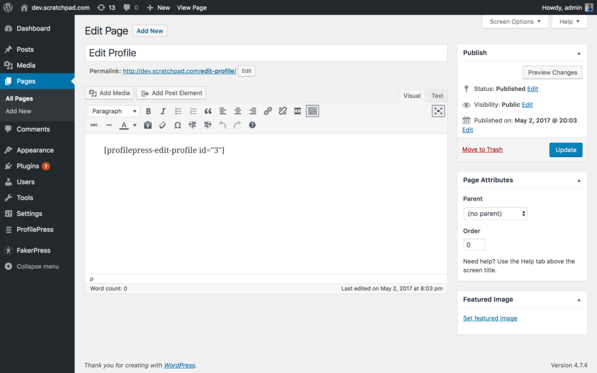Apply italic formatting

coord(163,111)
